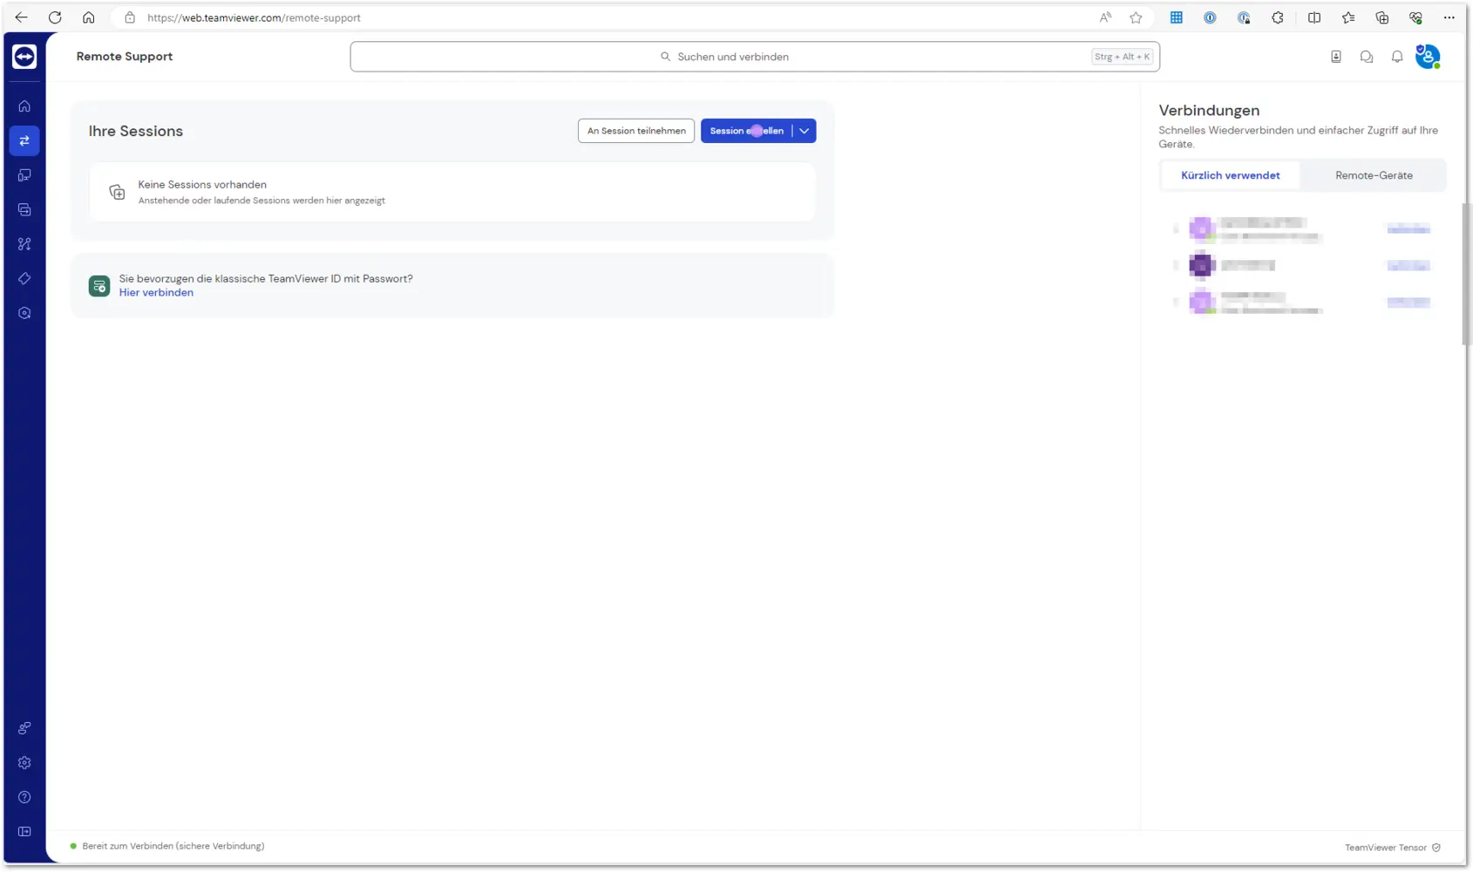Image resolution: width=1473 pixels, height=872 pixels.
Task: Open the Help question mark icon
Action: pyautogui.click(x=24, y=797)
